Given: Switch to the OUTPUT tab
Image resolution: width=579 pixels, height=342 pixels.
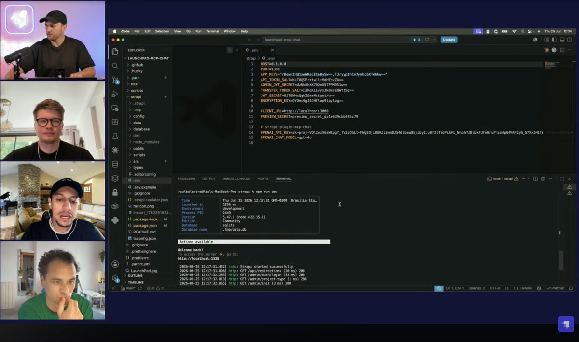Looking at the screenshot, I should click(209, 179).
